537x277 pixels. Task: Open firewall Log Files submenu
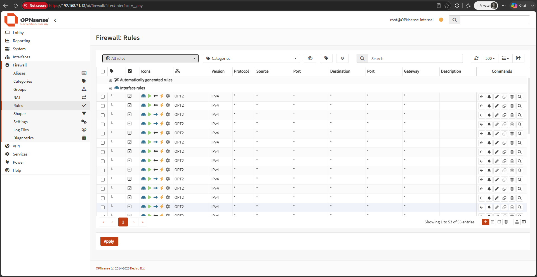[21, 130]
